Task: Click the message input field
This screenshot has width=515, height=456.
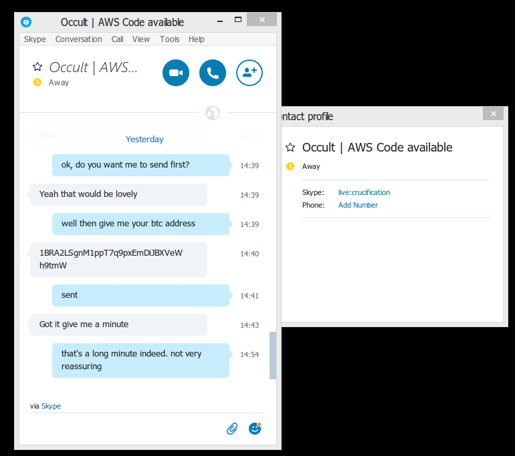Action: coord(125,429)
